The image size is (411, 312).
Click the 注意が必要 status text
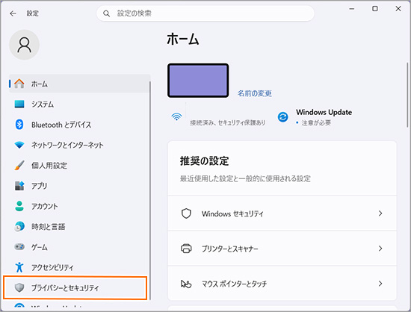tap(316, 122)
